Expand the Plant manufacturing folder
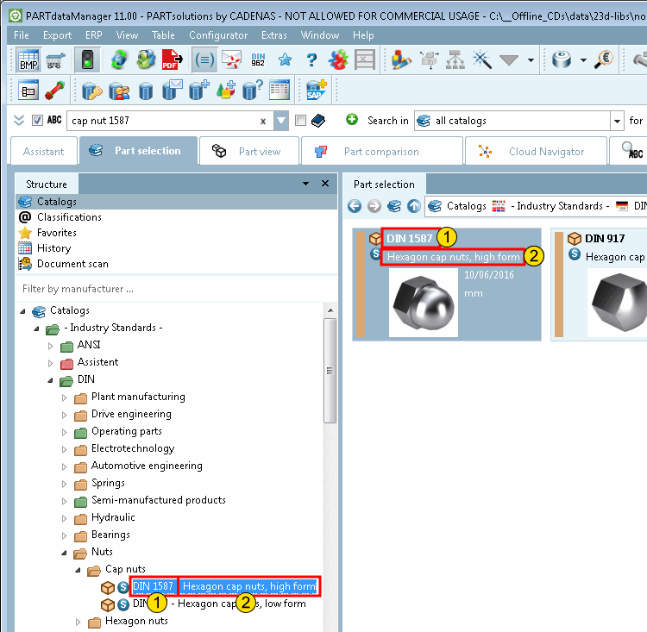The height and width of the screenshot is (632, 647). pos(65,397)
